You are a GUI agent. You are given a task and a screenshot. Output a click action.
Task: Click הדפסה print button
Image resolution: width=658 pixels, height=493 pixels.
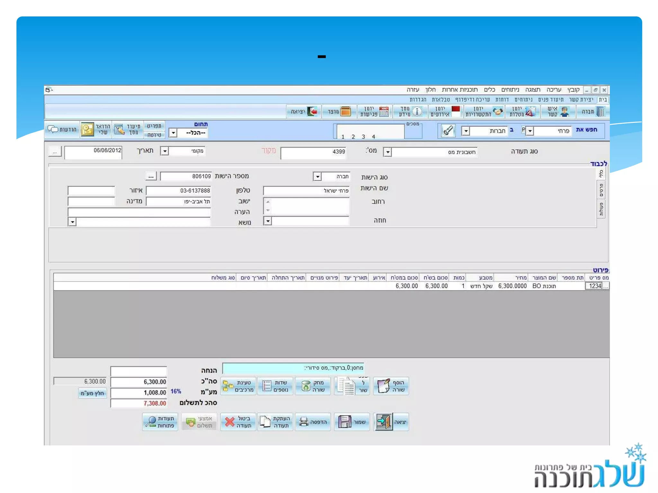(x=313, y=422)
